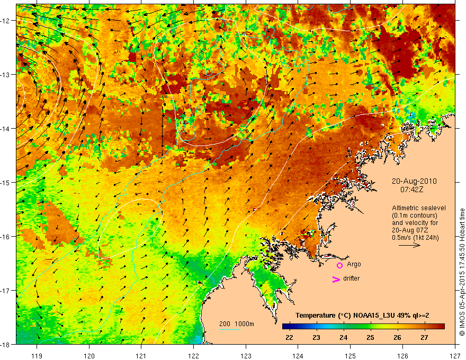466x360 pixels.
Task: Click the time text "07:42Z"
Action: pyautogui.click(x=411, y=190)
